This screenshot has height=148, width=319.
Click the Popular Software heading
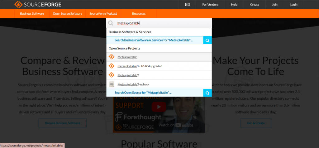pos(159,143)
